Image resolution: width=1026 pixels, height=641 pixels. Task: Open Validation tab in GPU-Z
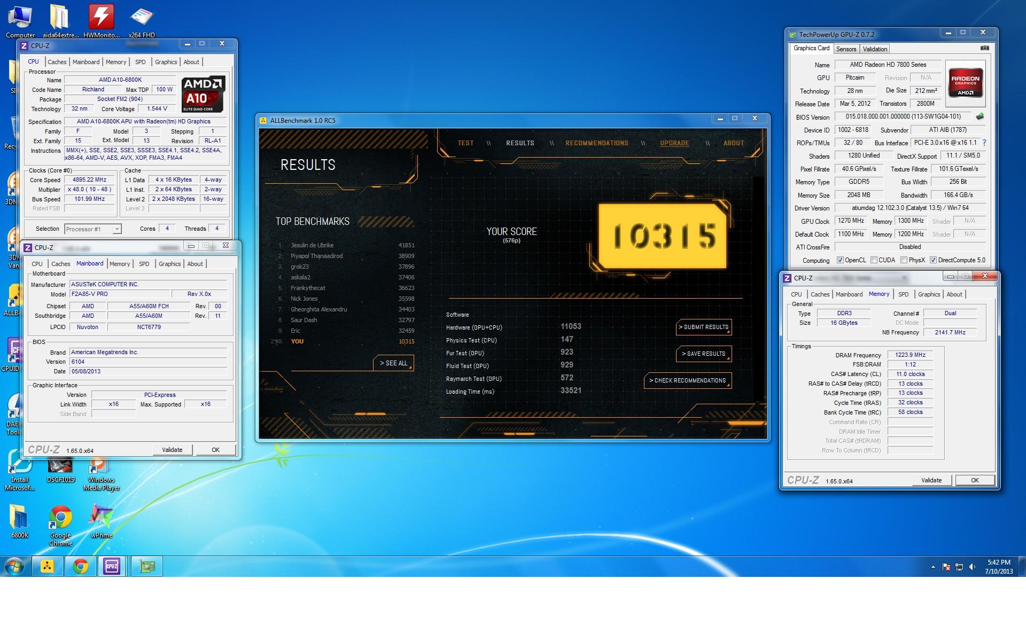(875, 49)
